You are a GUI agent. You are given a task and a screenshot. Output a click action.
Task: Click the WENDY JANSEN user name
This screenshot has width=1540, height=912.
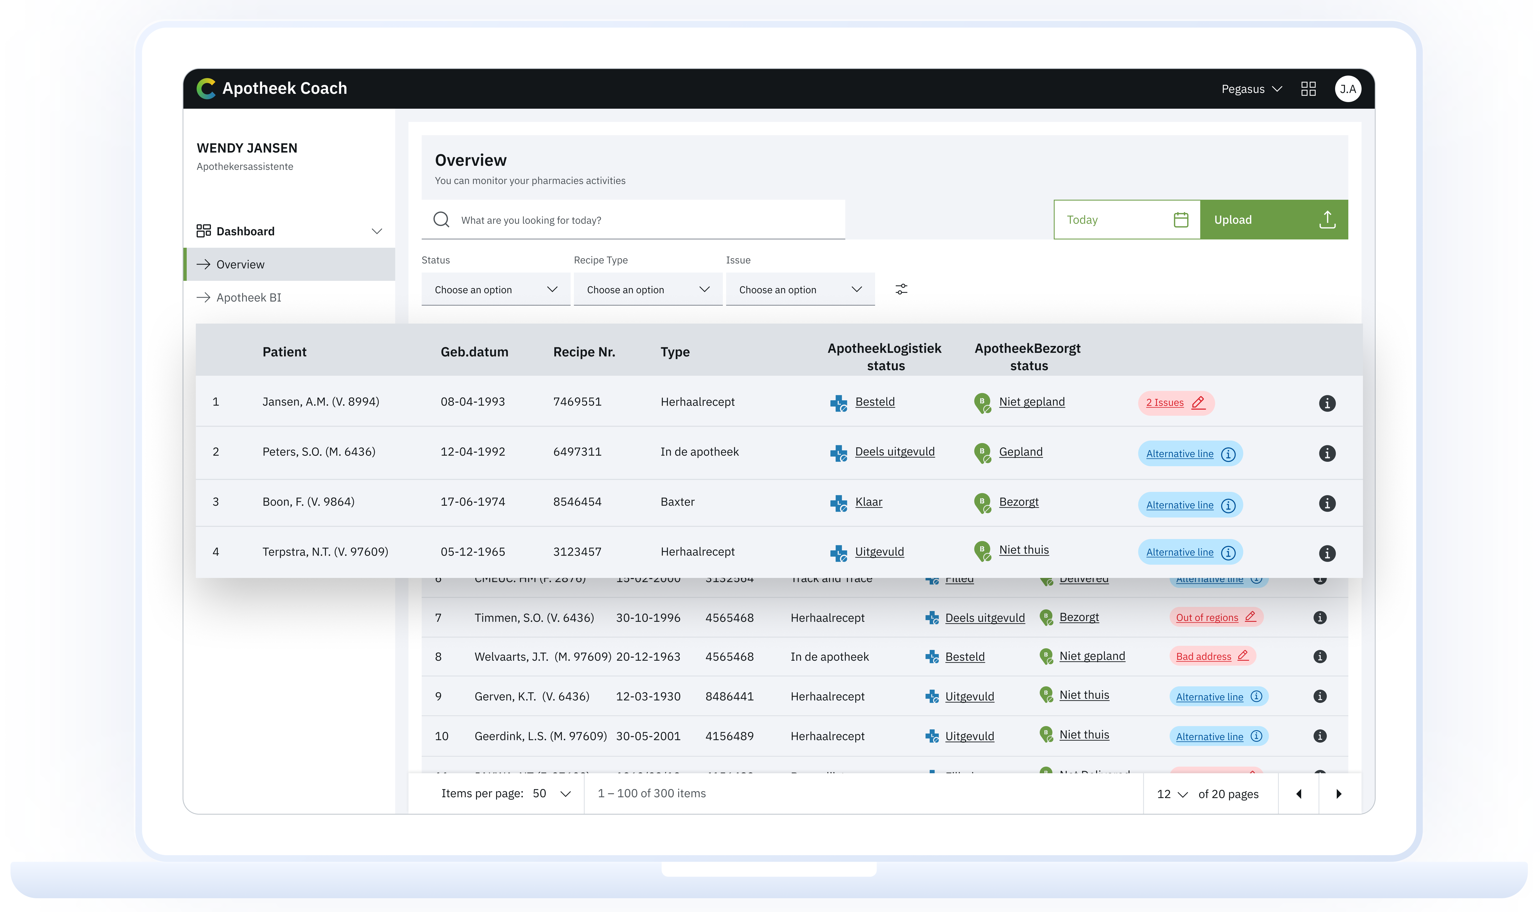pyautogui.click(x=246, y=148)
